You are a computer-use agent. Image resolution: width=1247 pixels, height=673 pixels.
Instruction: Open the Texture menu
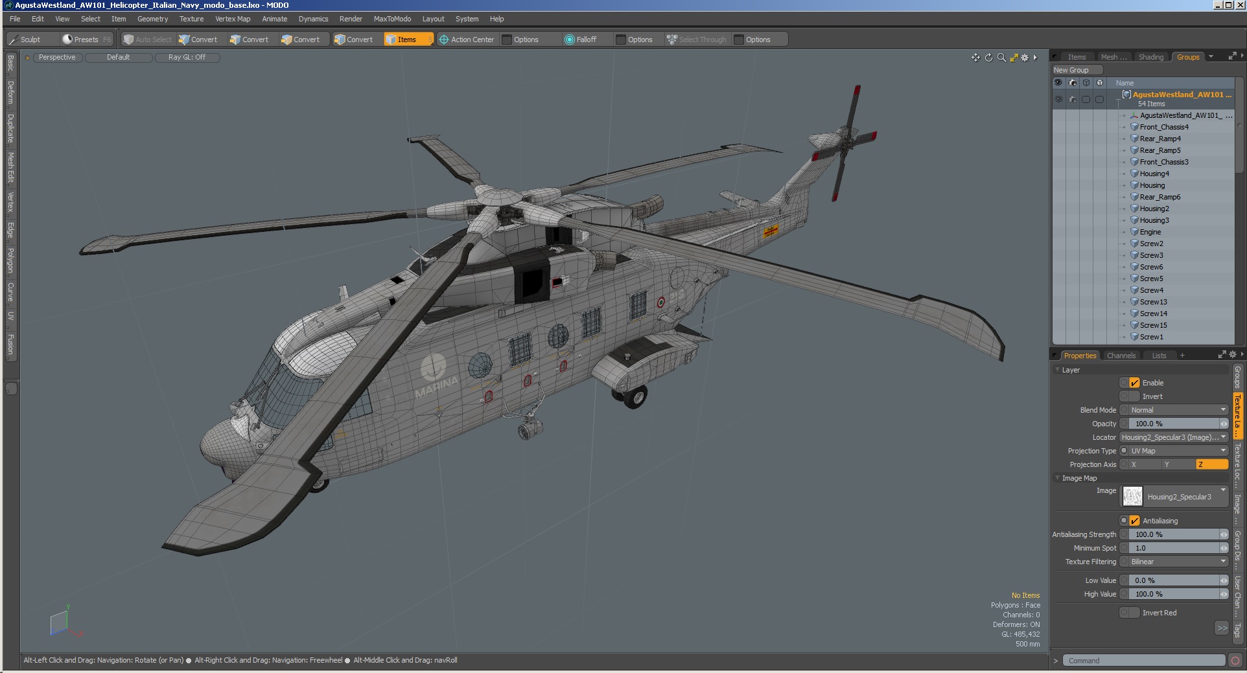coord(191,19)
